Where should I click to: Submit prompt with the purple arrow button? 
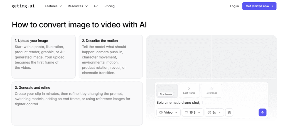pyautogui.click(x=262, y=112)
